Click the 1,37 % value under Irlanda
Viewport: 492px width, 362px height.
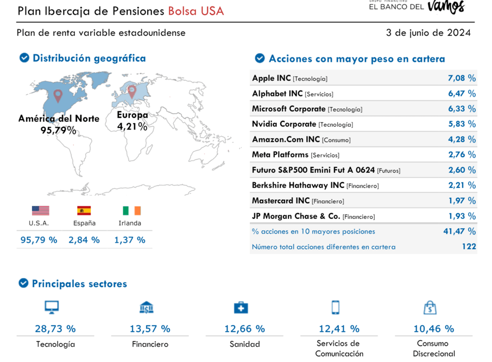(x=130, y=240)
